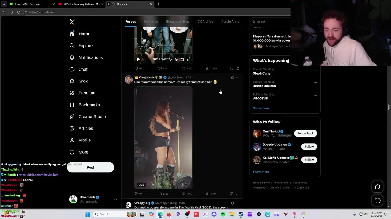391x219 pixels.
Task: Open options for Justice Jackson trend
Action: point(315,82)
